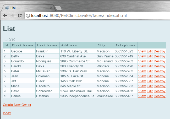Select the address 110 W. Liberty St.
Screen dimensions: 170x119
pyautogui.click(x=74, y=51)
